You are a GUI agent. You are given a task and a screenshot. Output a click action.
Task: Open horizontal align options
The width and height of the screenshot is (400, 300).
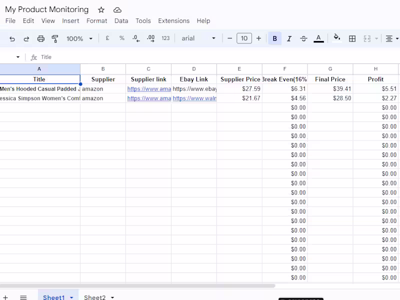click(x=391, y=38)
